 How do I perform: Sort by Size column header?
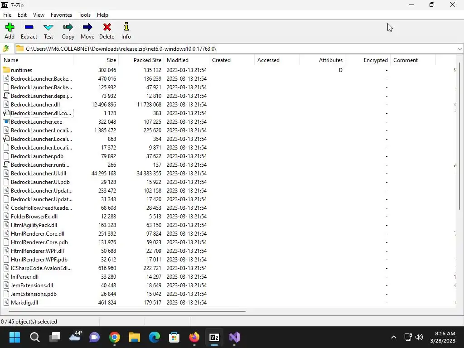96,60
